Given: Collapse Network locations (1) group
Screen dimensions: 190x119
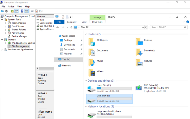Looking at the screenshot, I should point(86,107).
